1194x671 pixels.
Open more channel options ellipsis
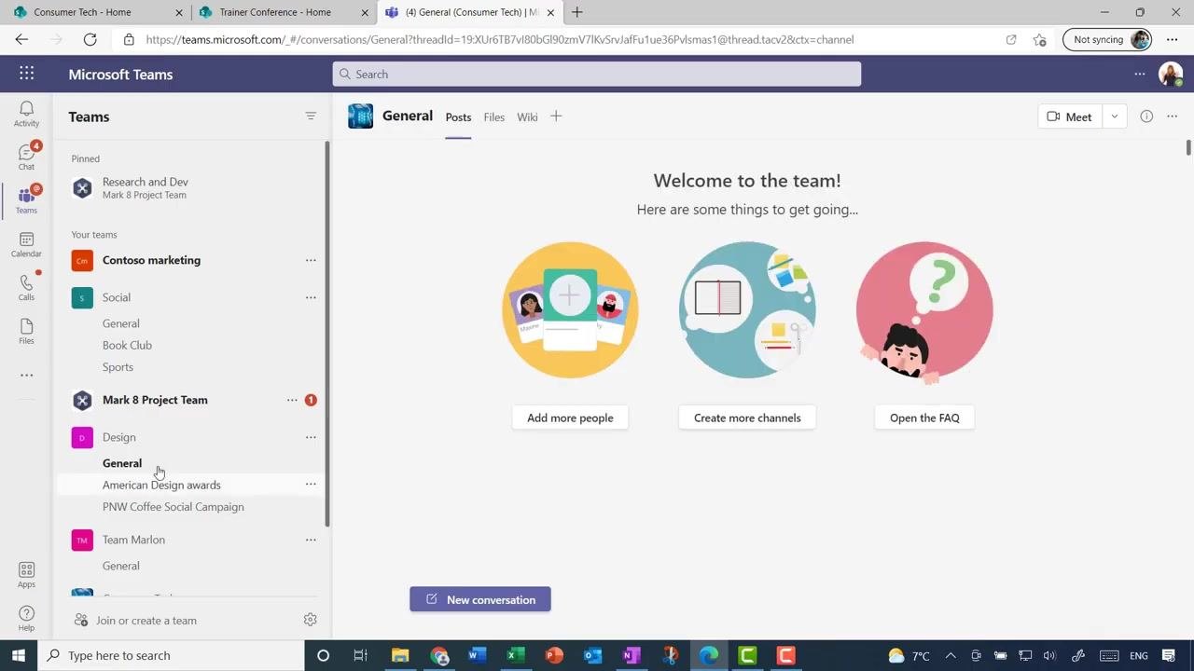coord(1173,116)
